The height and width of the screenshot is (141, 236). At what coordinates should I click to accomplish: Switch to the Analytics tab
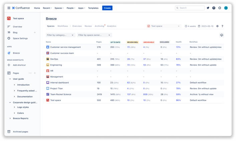click(111, 26)
